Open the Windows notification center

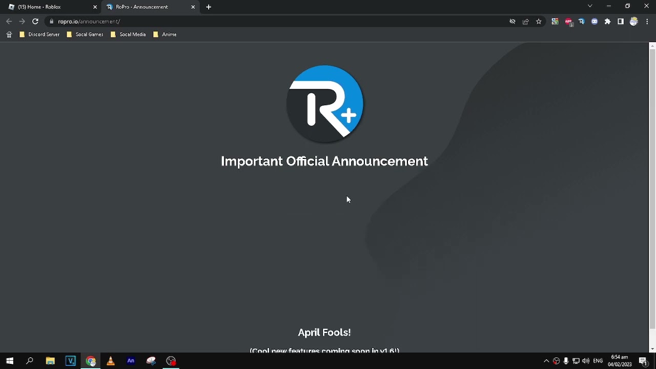(x=643, y=361)
